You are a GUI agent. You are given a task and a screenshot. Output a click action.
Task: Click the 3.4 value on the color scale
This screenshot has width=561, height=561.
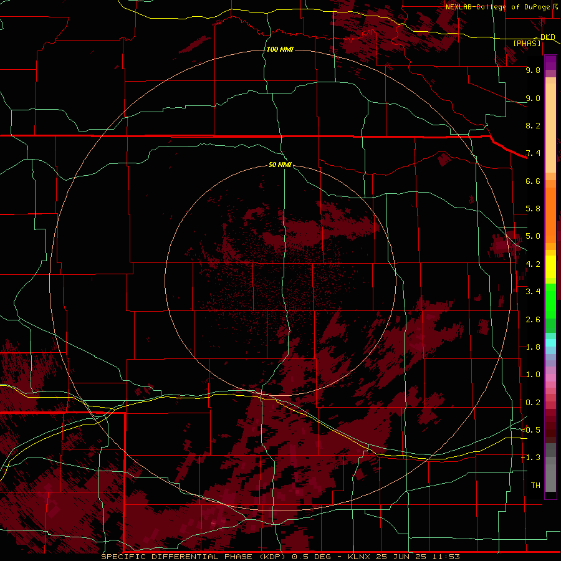tap(533, 292)
